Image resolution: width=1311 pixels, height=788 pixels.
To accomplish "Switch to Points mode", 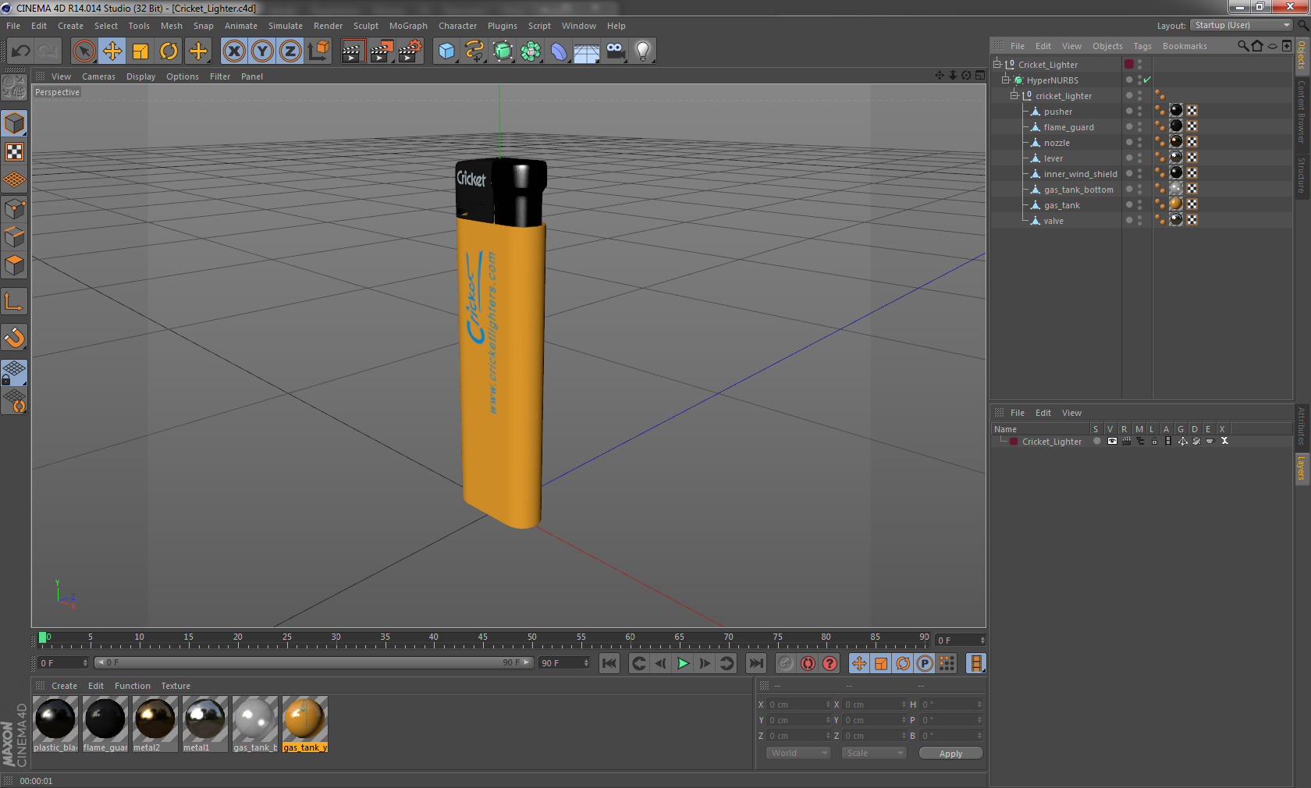I will pyautogui.click(x=14, y=209).
